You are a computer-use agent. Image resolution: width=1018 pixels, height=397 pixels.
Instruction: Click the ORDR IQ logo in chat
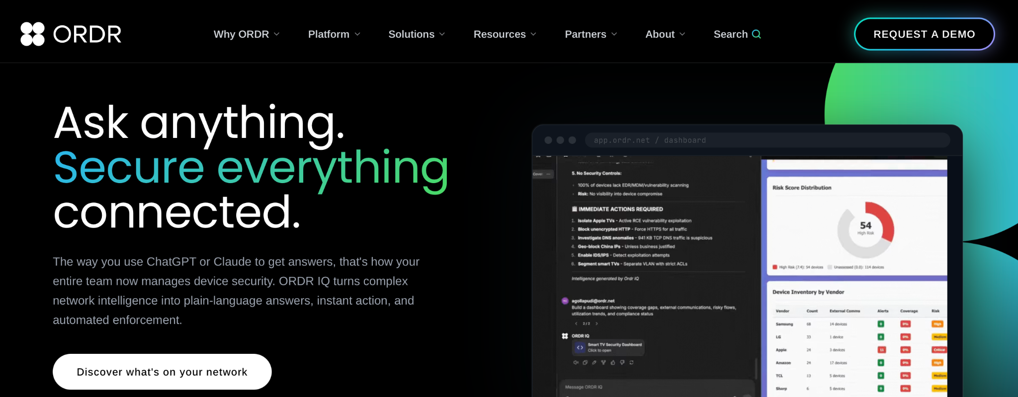[x=565, y=336]
